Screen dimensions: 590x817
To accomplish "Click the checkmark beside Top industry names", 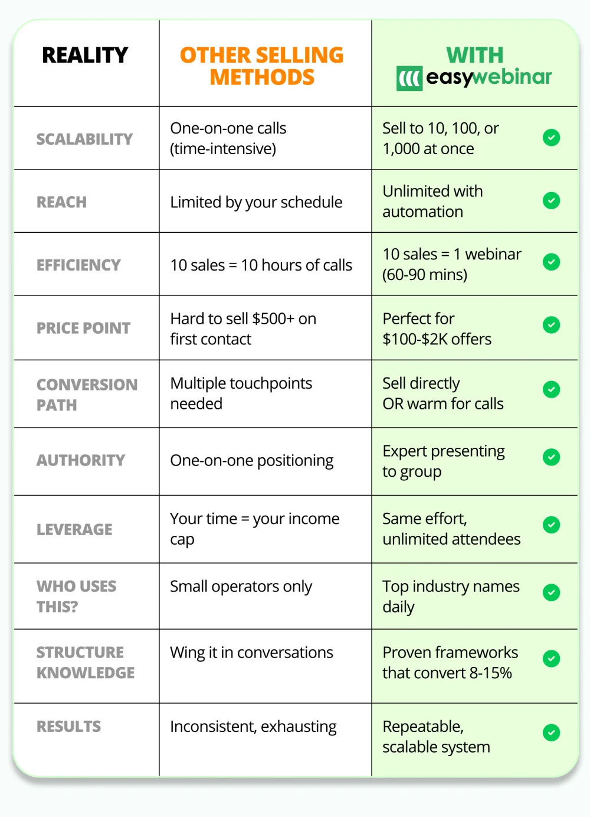I will [551, 593].
